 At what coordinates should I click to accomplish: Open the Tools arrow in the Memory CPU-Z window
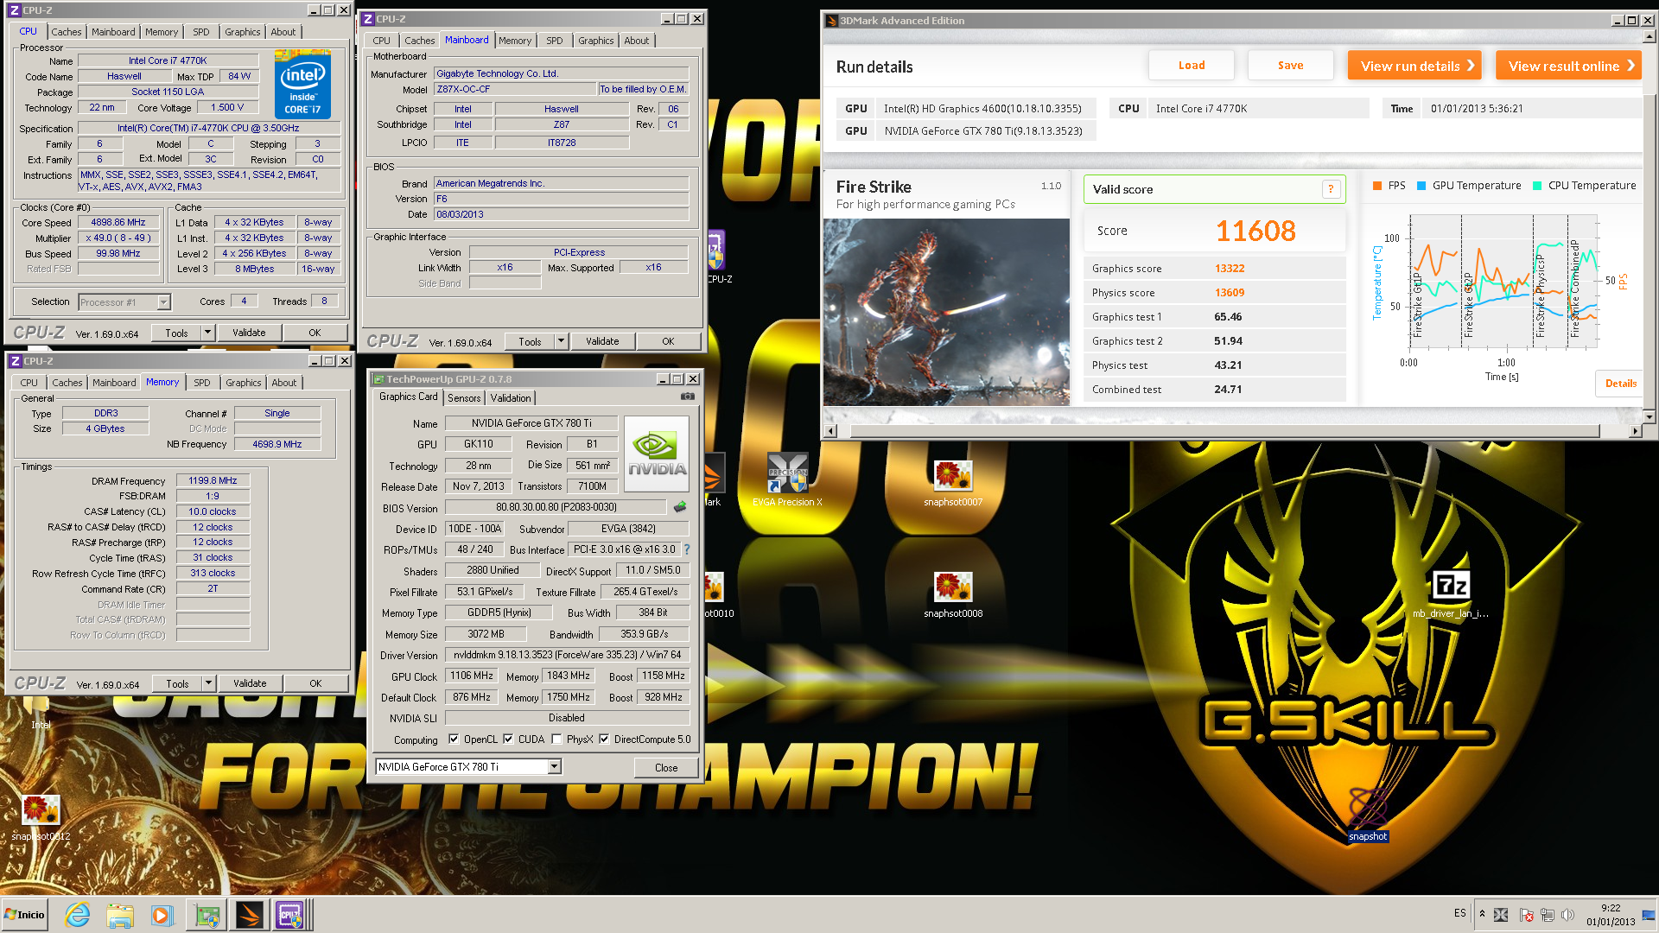(x=207, y=684)
